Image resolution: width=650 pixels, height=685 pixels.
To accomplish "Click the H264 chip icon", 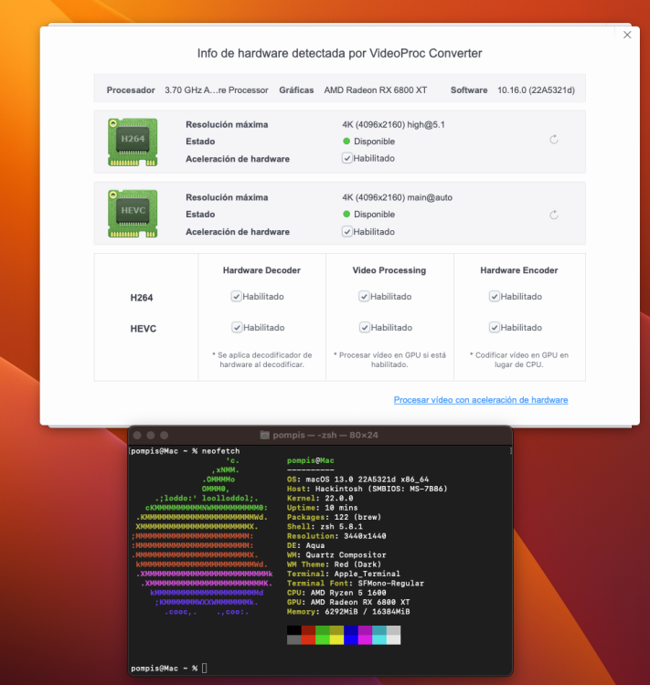I will click(133, 142).
